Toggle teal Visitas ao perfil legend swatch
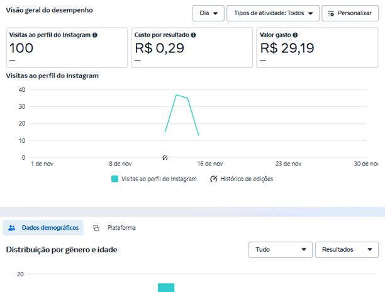Viewport: 385px width, 292px height. 114,179
